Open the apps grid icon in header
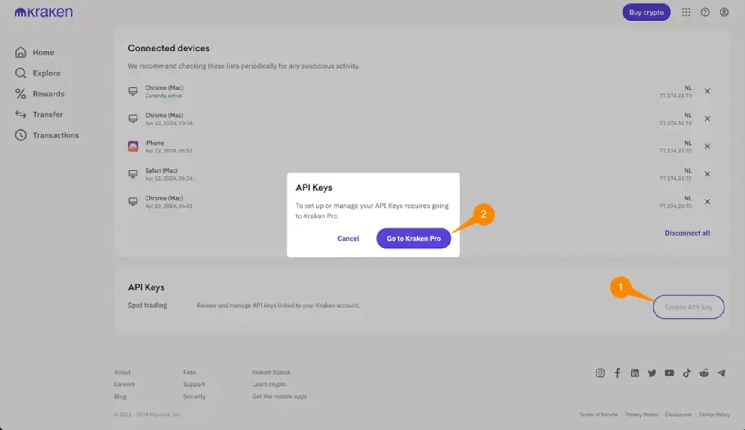The width and height of the screenshot is (745, 430). tap(686, 12)
